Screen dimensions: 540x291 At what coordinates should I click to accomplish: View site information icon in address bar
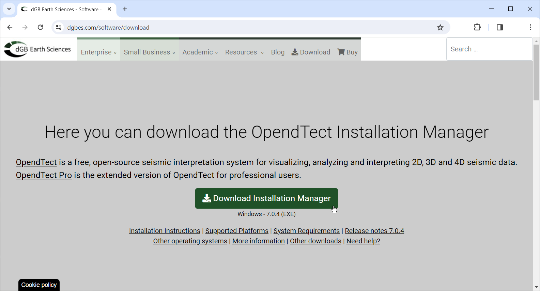point(59,28)
